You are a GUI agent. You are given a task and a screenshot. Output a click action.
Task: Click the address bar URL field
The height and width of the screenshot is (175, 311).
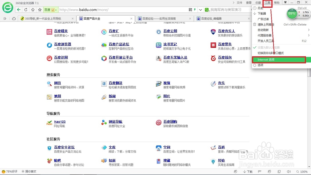(x=123, y=10)
